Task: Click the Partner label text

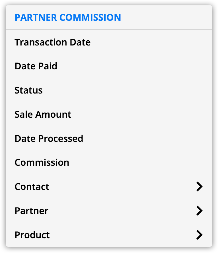Action: coord(32,211)
